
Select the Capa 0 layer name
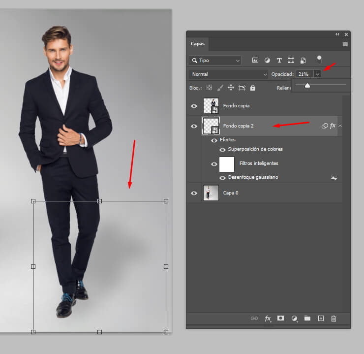click(x=231, y=193)
